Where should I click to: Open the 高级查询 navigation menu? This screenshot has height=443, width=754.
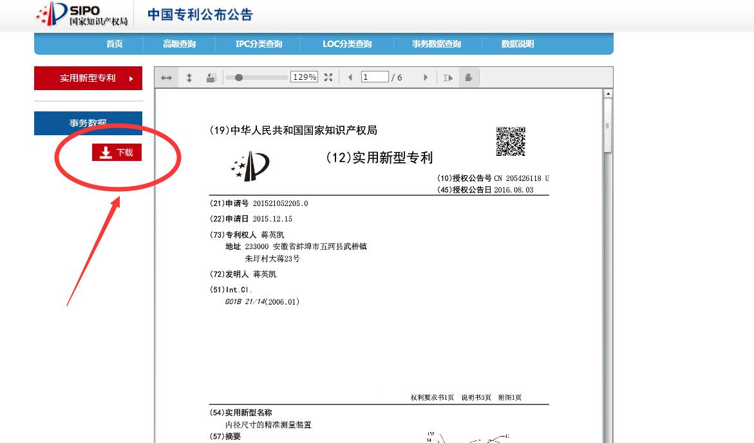click(179, 44)
